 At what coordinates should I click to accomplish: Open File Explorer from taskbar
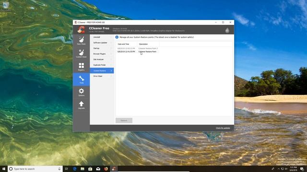click(83, 169)
